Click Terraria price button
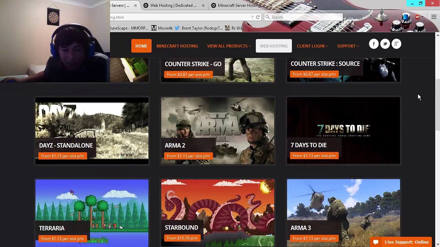Screen dimensions: 440x247 [62, 239]
